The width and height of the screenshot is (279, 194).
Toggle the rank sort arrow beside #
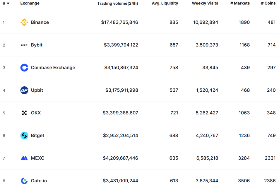pyautogui.click(x=8, y=4)
